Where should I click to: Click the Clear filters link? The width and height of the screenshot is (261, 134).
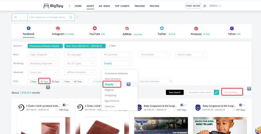pyautogui.click(x=112, y=46)
